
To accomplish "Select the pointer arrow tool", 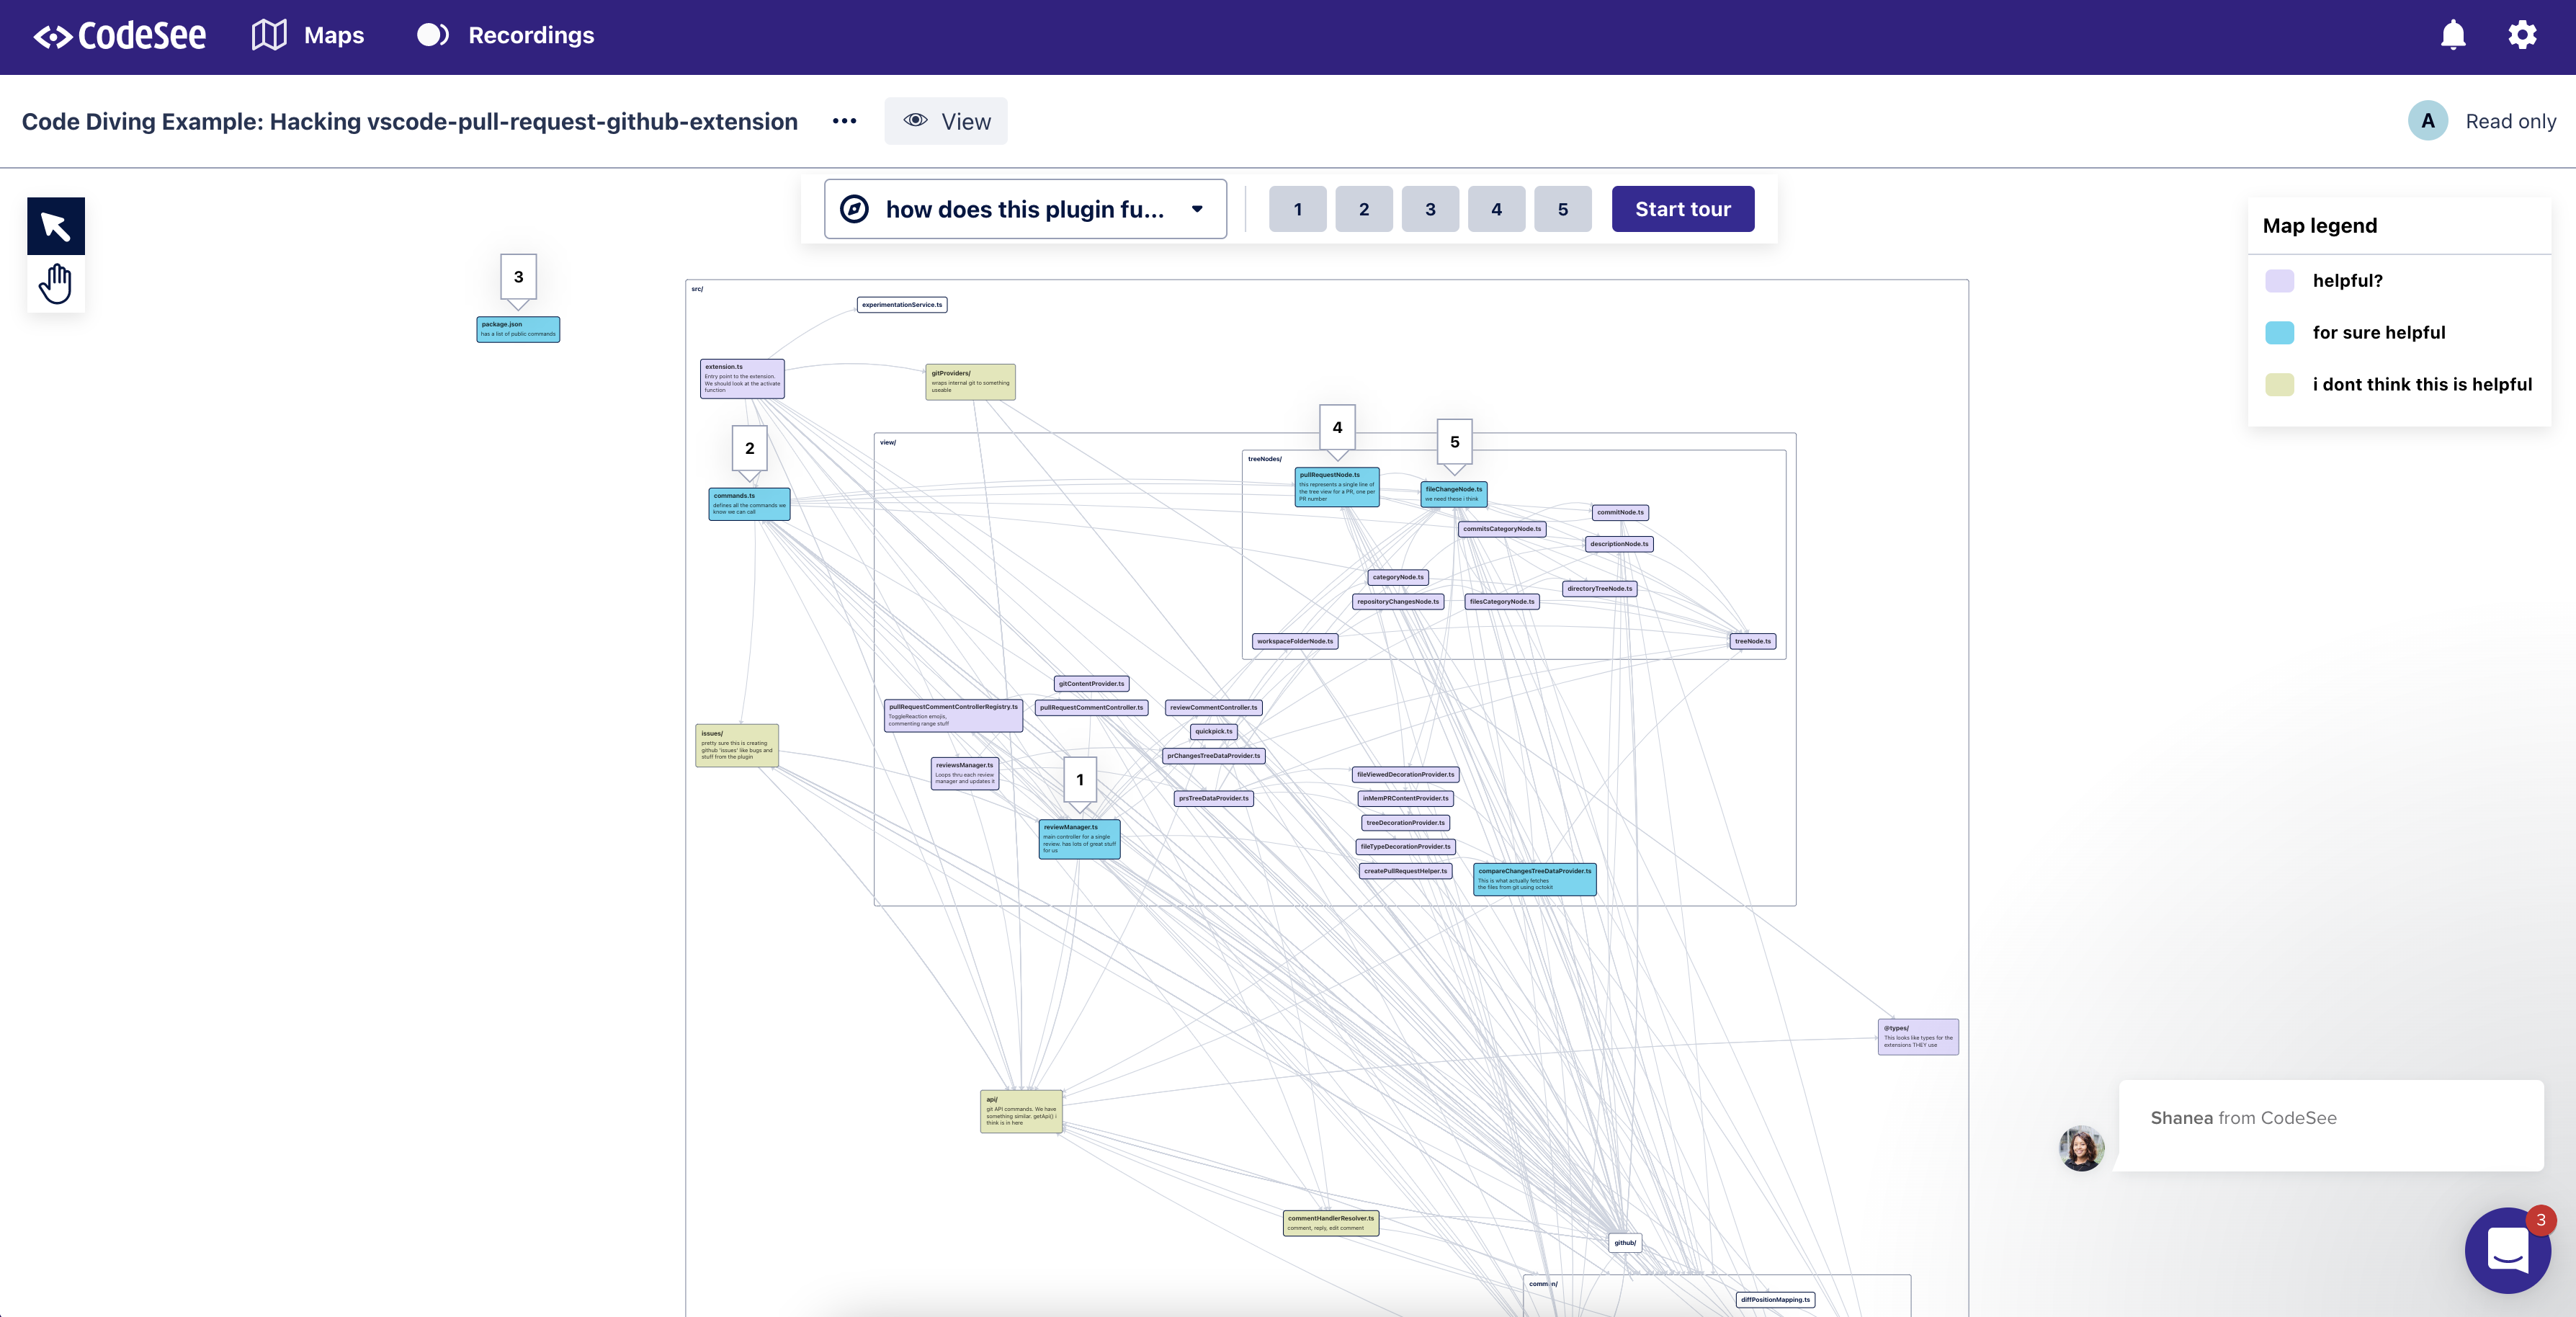I will (x=56, y=227).
